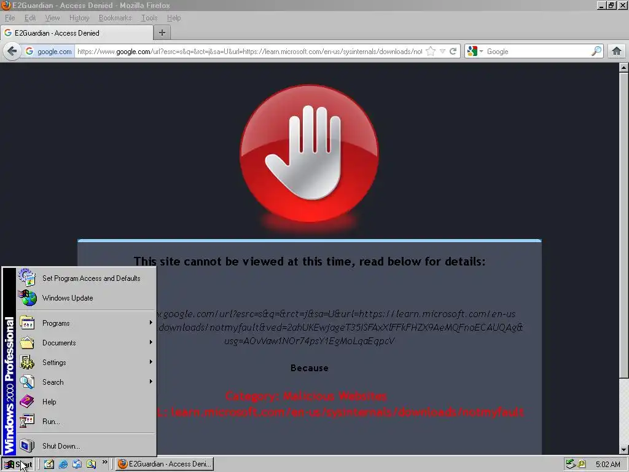The image size is (629, 472).
Task: Open a new tab with the plus button
Action: pyautogui.click(x=162, y=33)
